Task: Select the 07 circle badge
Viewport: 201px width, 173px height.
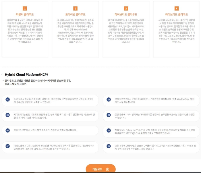Action: point(7,146)
